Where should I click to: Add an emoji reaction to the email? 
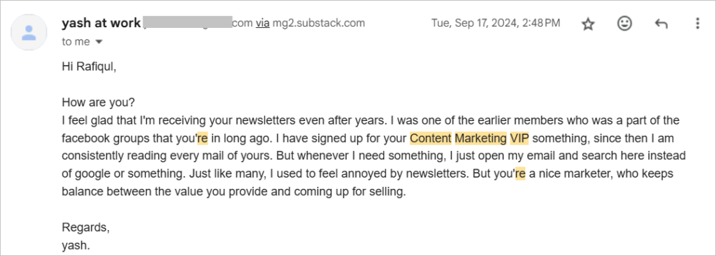[624, 23]
